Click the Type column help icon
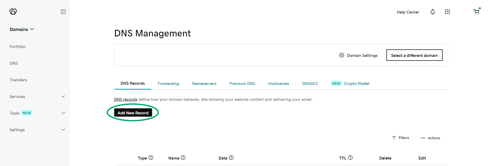Screen dimensions: 492x166 (x=151, y=158)
